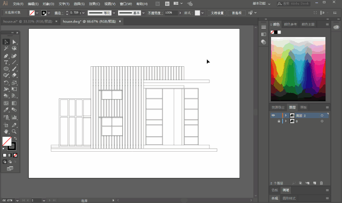The height and width of the screenshot is (203, 342).
Task: Select the Free Transform tool
Action: pyautogui.click(x=14, y=89)
